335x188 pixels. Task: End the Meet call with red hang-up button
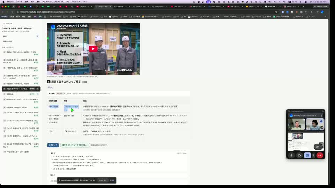coord(320,155)
